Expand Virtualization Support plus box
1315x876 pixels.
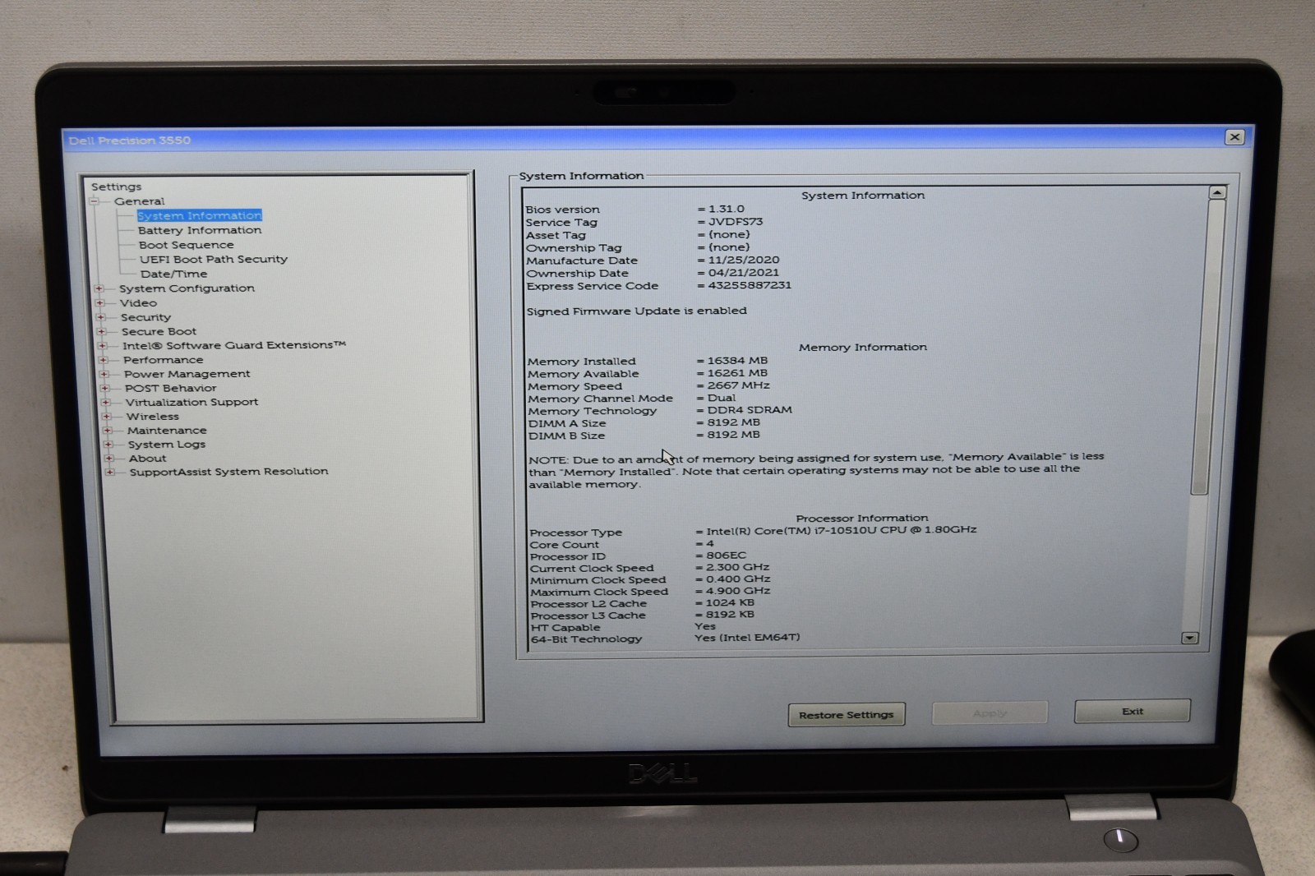(x=106, y=403)
